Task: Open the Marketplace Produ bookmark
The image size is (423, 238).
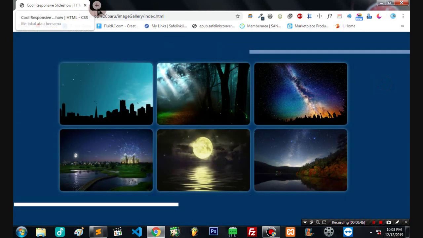Action: tap(308, 26)
